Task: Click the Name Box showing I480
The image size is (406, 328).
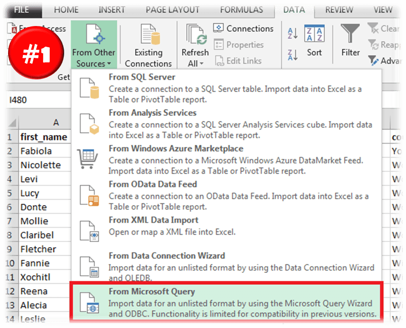Action: pyautogui.click(x=38, y=100)
